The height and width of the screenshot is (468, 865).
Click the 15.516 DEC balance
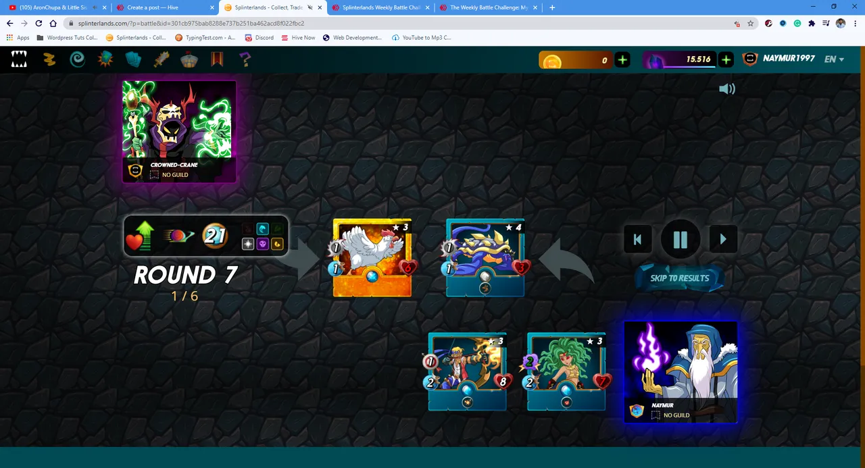tap(679, 59)
